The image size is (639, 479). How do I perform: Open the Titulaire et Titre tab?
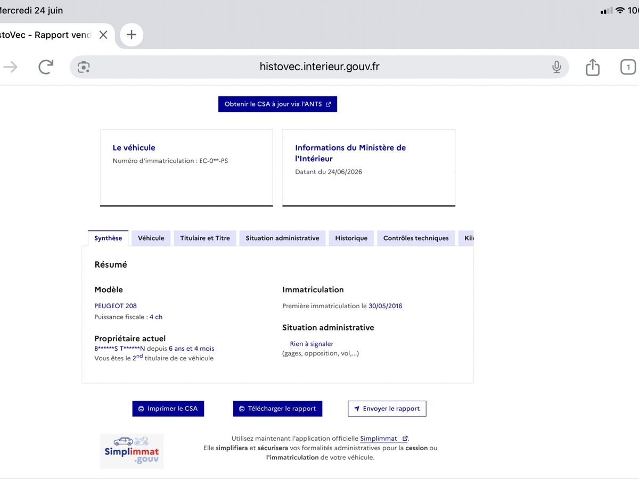pyautogui.click(x=205, y=238)
